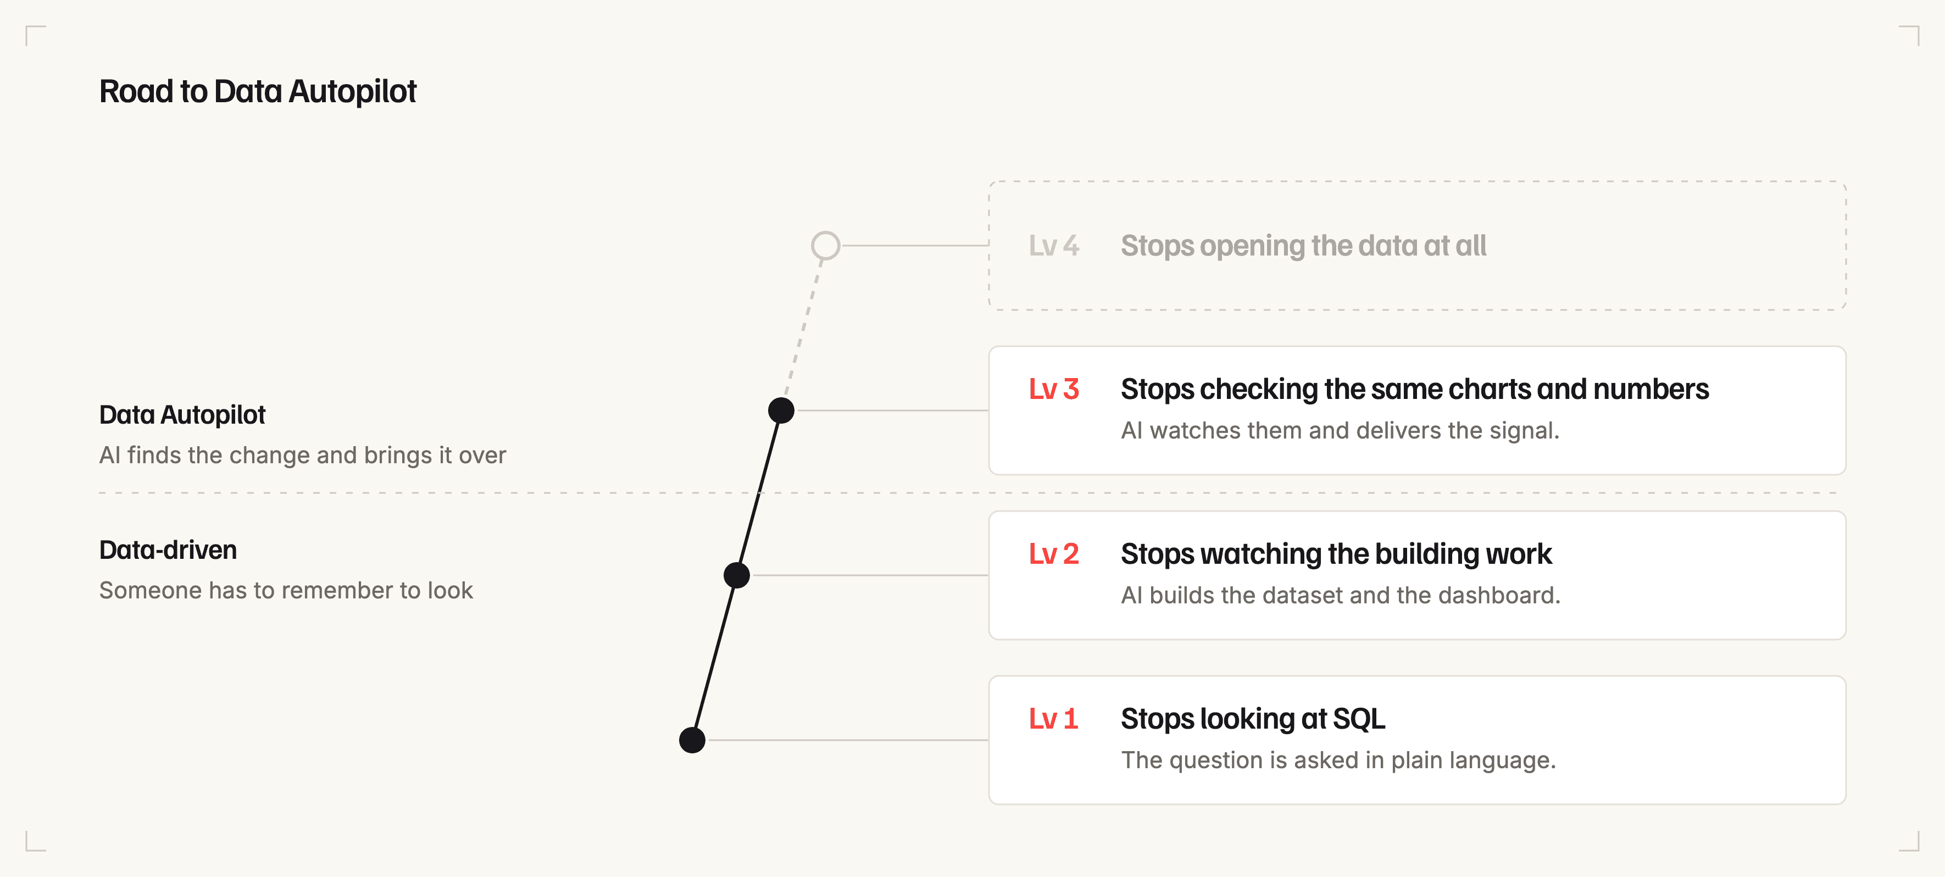The height and width of the screenshot is (877, 1945).
Task: Click 'Someone has to remember to look' text
Action: (x=285, y=590)
